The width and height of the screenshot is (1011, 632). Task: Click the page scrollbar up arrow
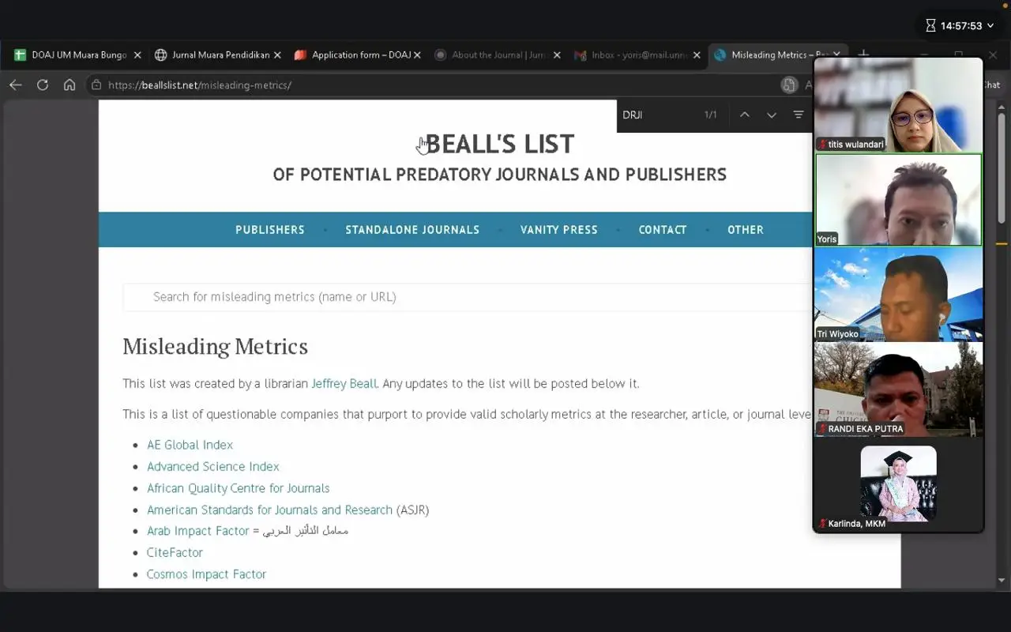pos(1002,105)
